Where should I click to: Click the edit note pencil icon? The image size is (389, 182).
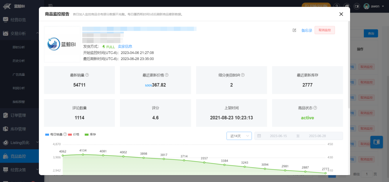point(295,30)
